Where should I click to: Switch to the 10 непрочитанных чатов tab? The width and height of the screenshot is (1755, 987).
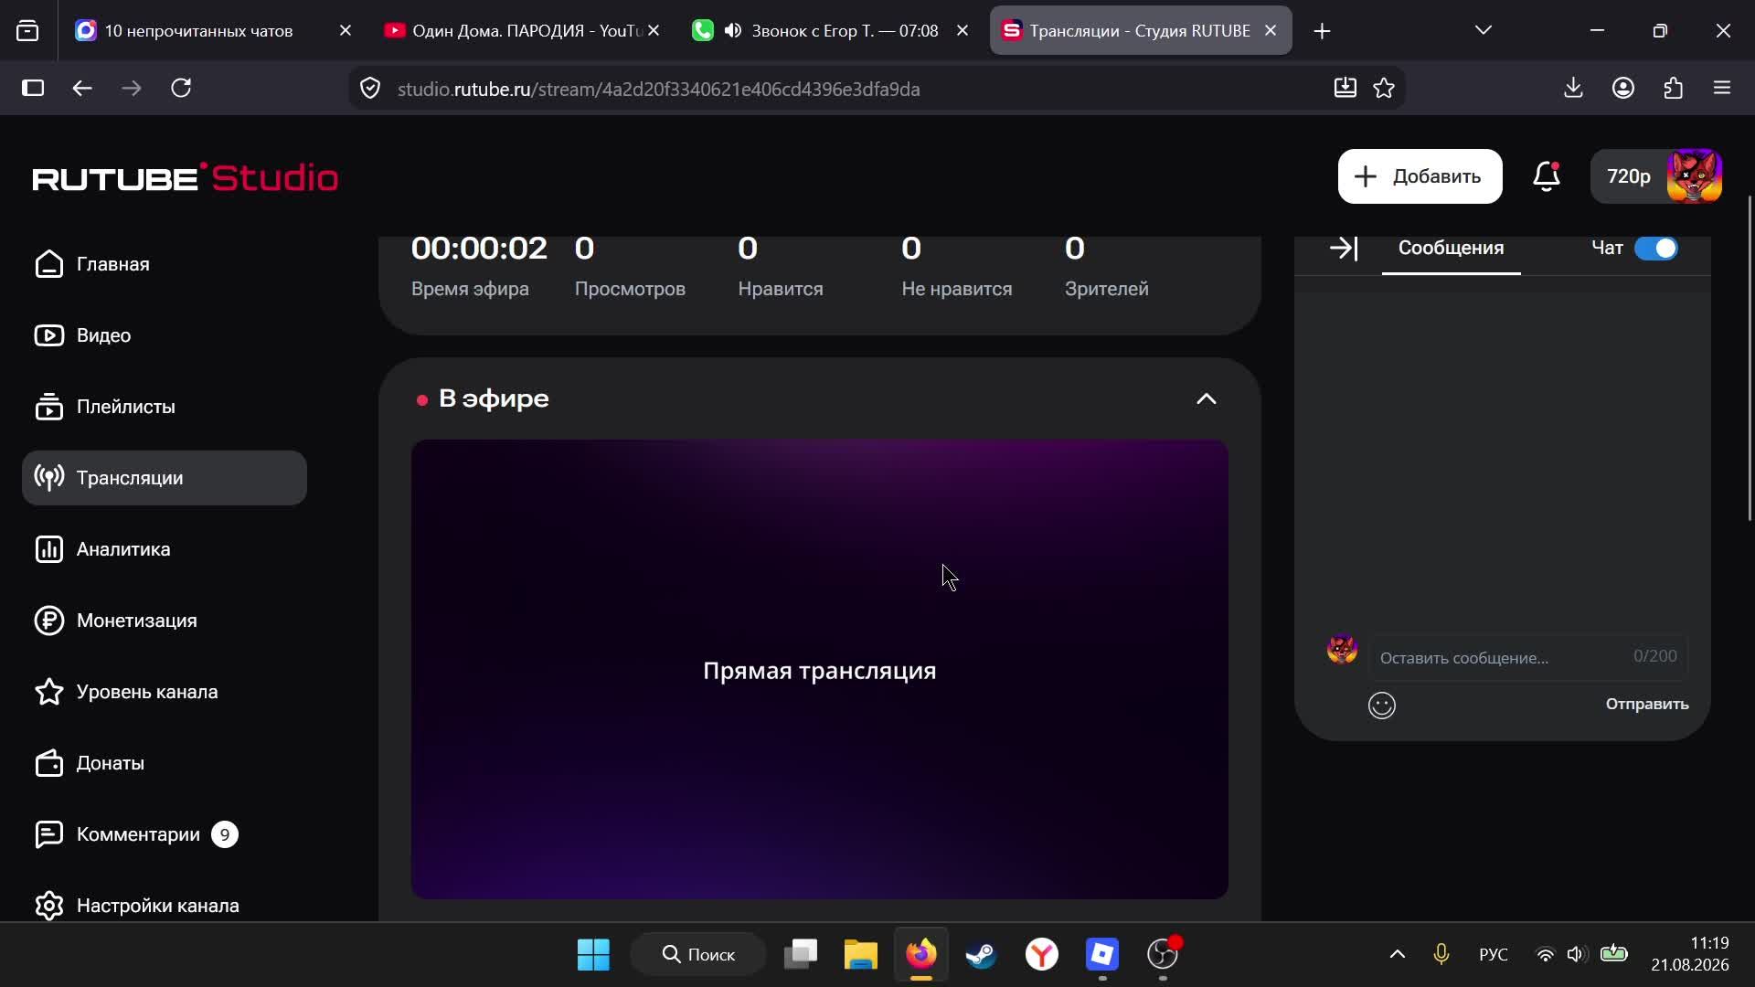point(212,31)
